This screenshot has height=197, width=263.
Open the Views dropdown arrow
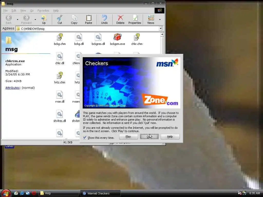(x=160, y=19)
